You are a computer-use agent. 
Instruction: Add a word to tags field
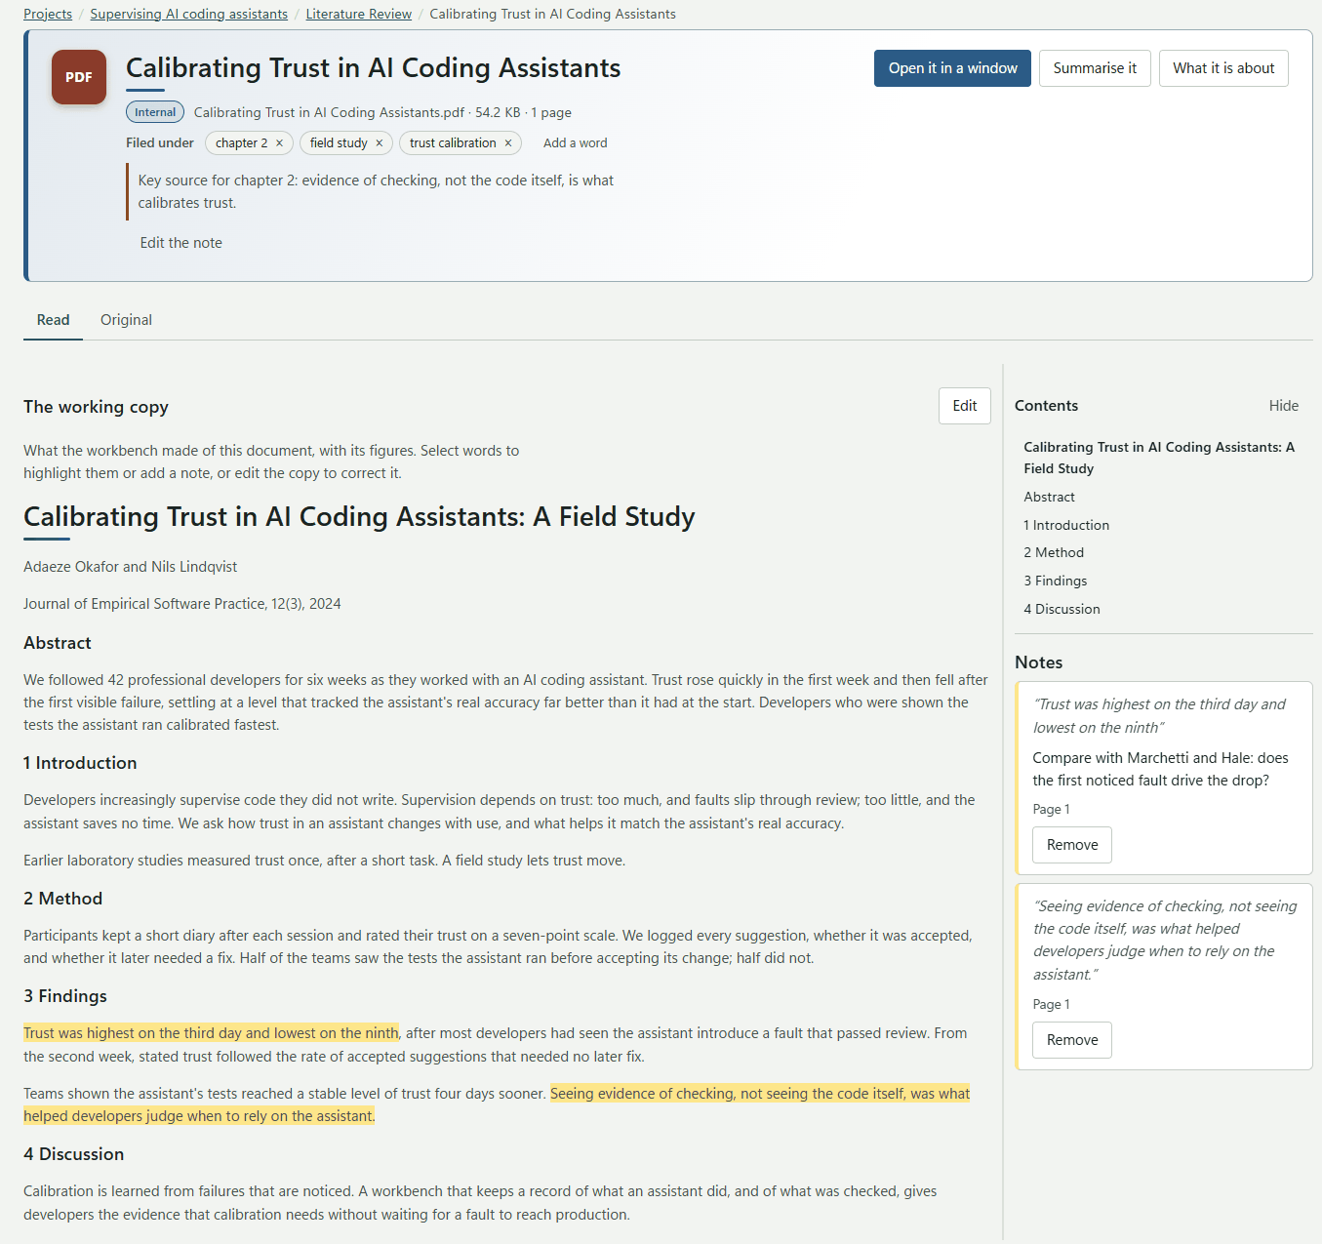point(576,143)
